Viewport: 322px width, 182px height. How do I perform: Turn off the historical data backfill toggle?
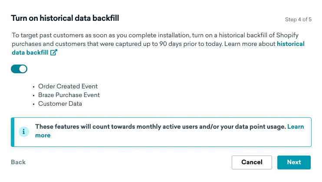click(19, 69)
